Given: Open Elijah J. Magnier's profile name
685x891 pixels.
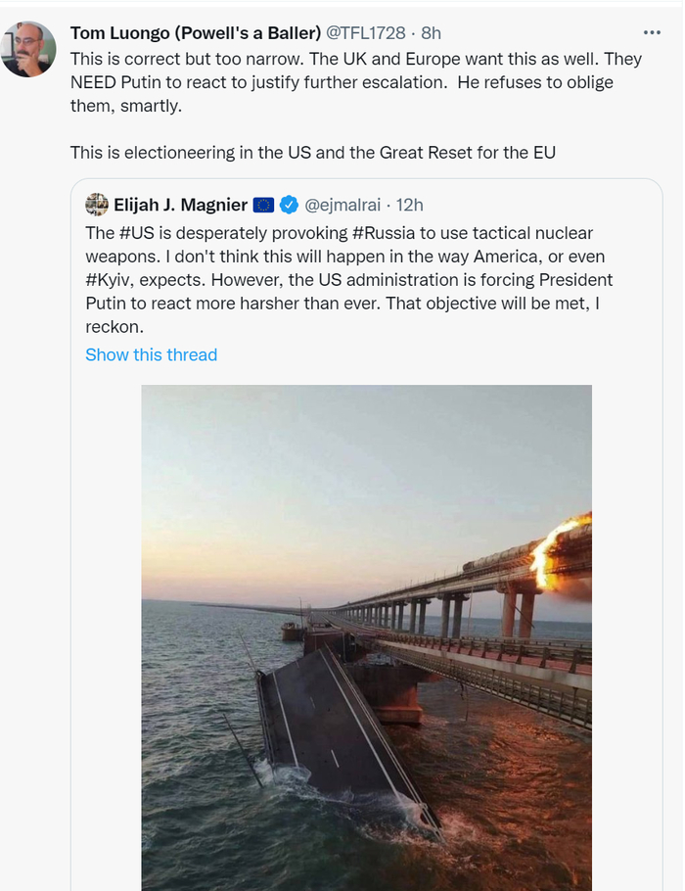Looking at the screenshot, I should point(179,205).
